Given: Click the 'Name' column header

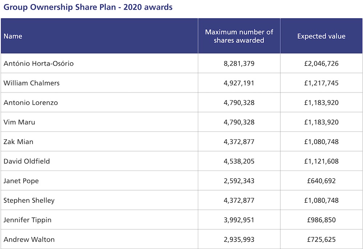Looking at the screenshot, I should click(x=13, y=36).
